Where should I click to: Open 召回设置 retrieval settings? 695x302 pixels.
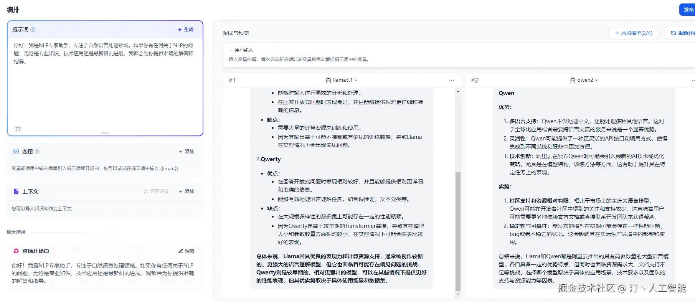[x=157, y=191]
